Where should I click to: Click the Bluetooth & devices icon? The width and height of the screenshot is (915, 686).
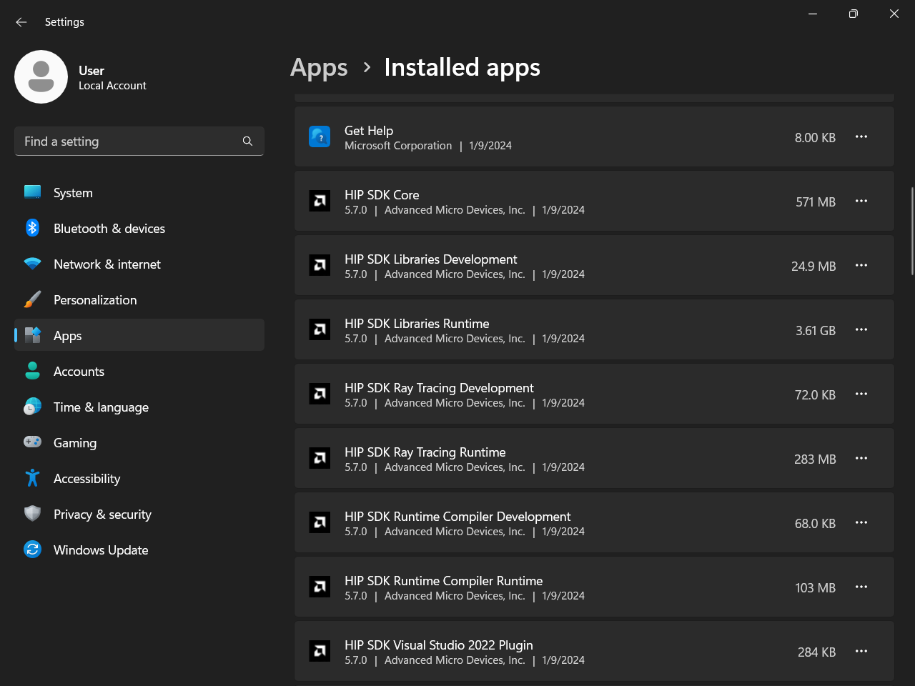pyautogui.click(x=33, y=228)
